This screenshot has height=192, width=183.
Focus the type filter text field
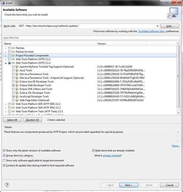point(91,38)
